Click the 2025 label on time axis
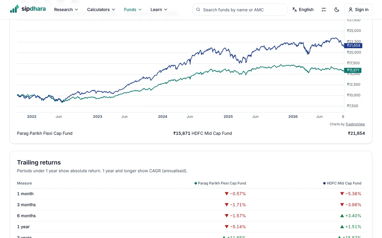Image resolution: width=382 pixels, height=238 pixels. pos(228,116)
